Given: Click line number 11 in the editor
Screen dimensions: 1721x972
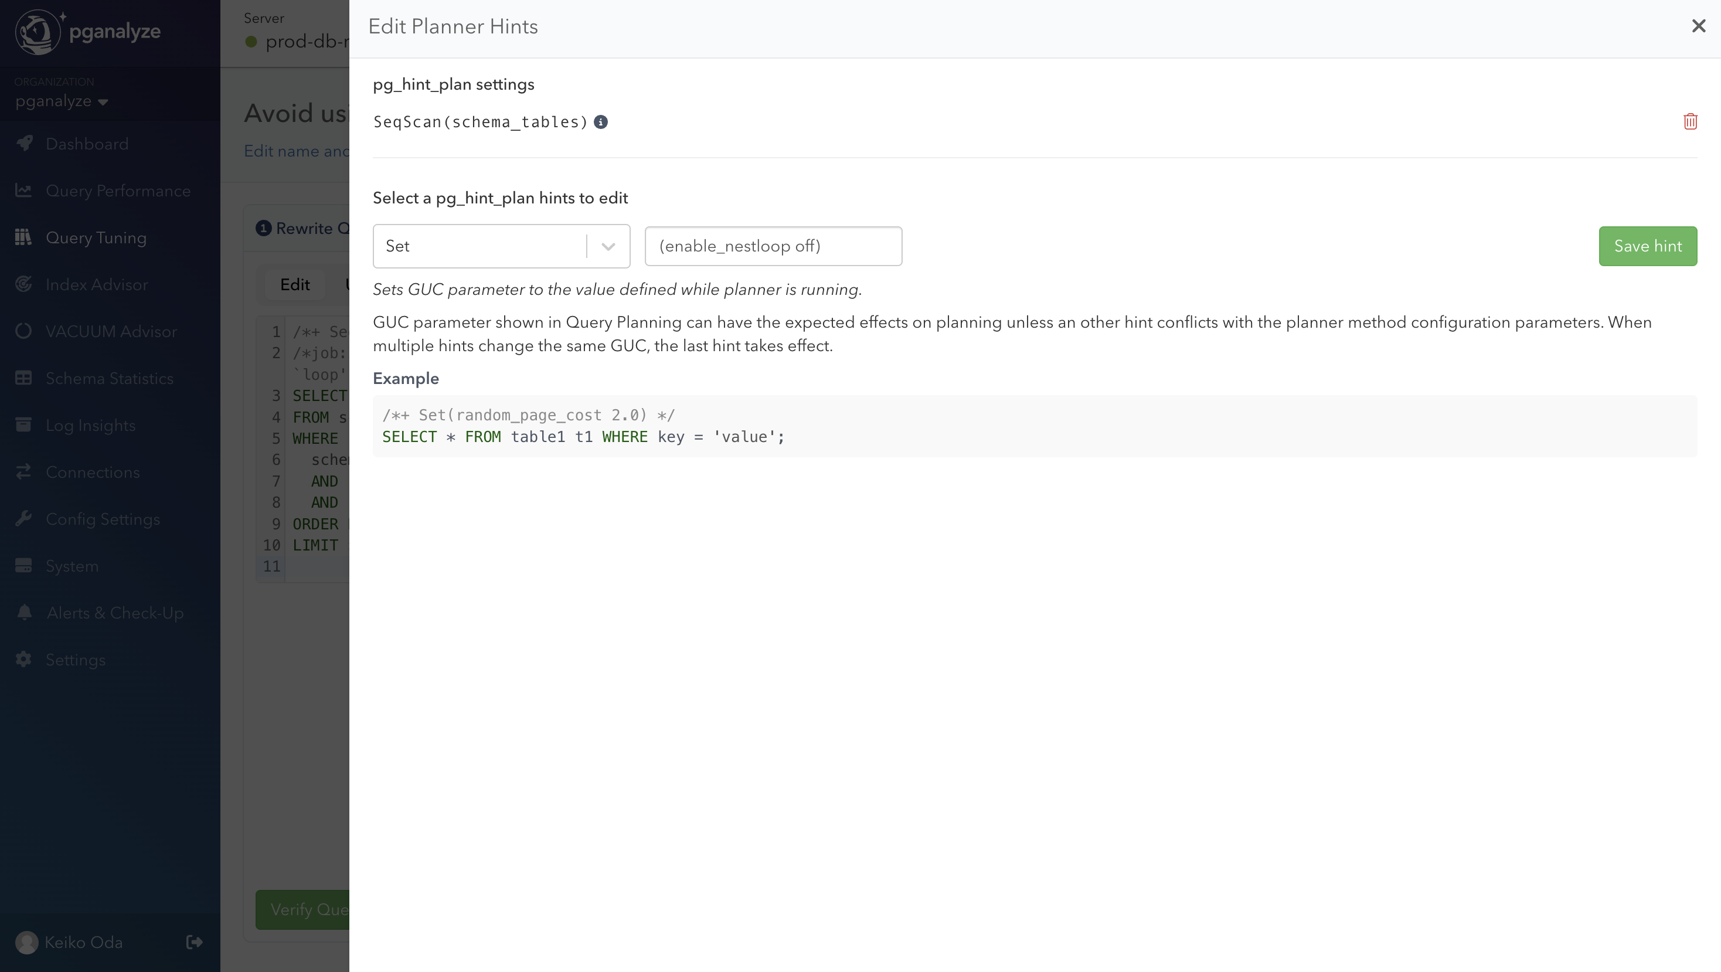Looking at the screenshot, I should point(271,566).
